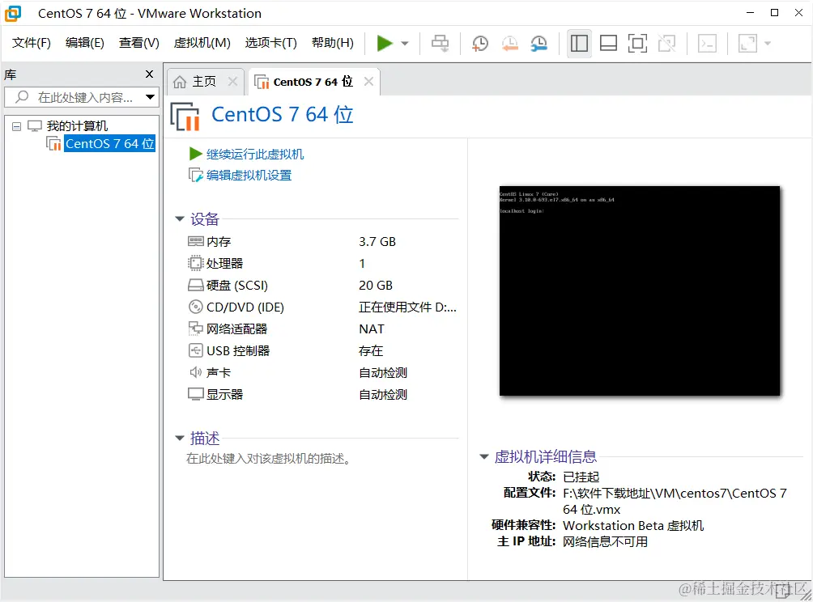Take a snapshot of the virtual machine
This screenshot has width=813, height=602.
point(480,44)
